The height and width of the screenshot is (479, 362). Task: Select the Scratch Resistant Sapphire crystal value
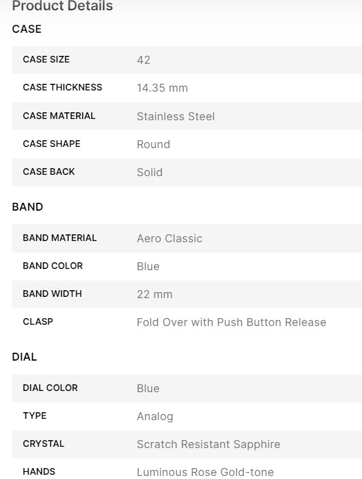pyautogui.click(x=209, y=444)
